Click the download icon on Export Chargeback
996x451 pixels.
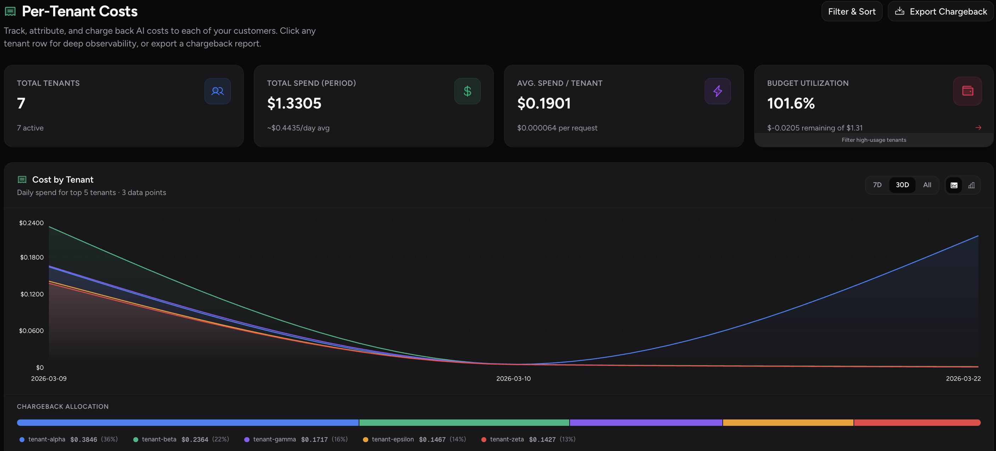click(899, 11)
